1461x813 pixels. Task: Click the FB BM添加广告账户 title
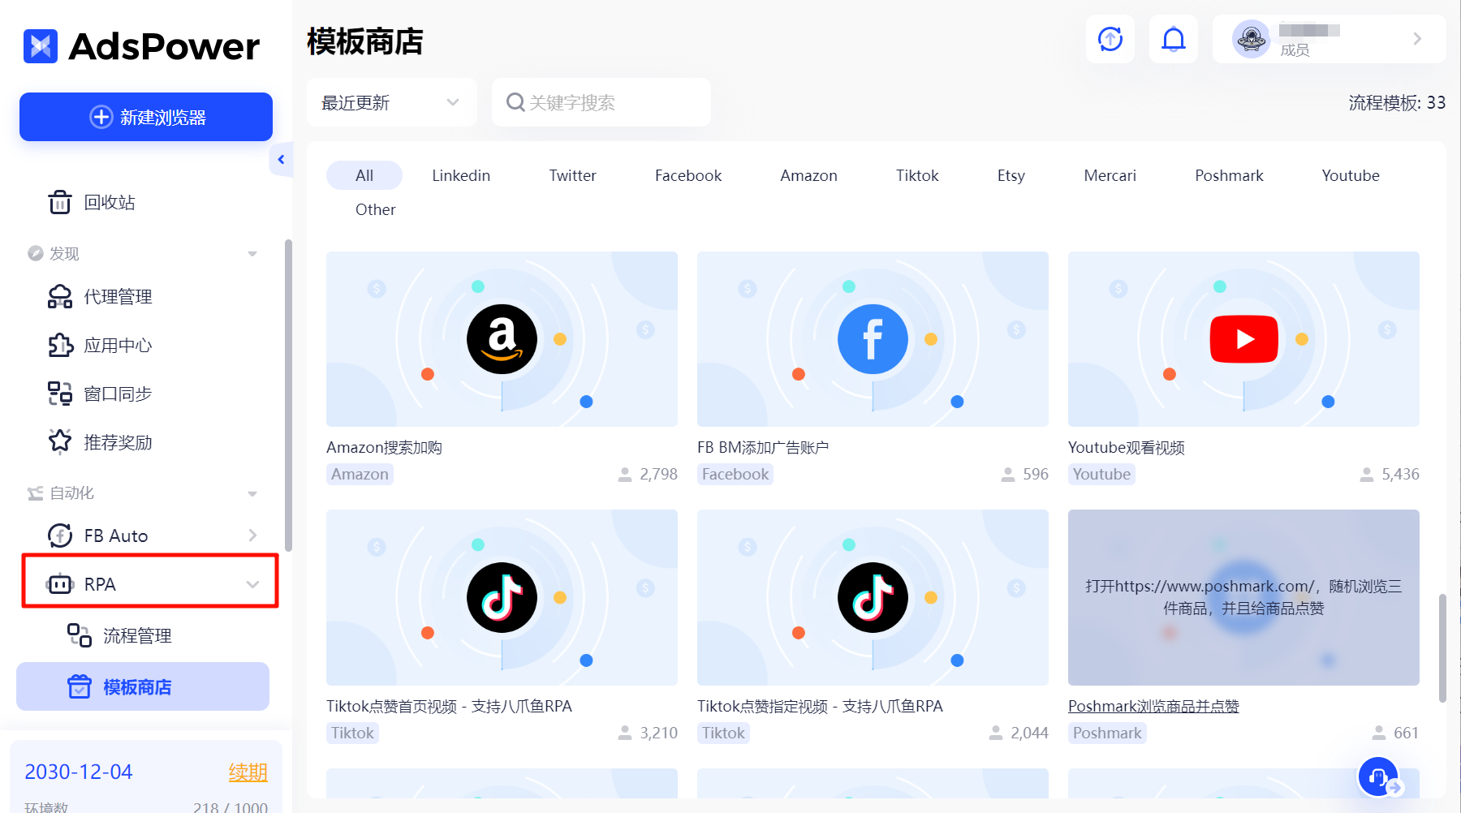(x=763, y=447)
